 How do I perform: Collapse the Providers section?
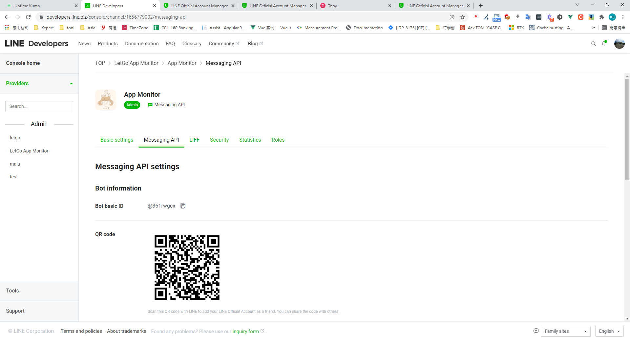point(71,84)
